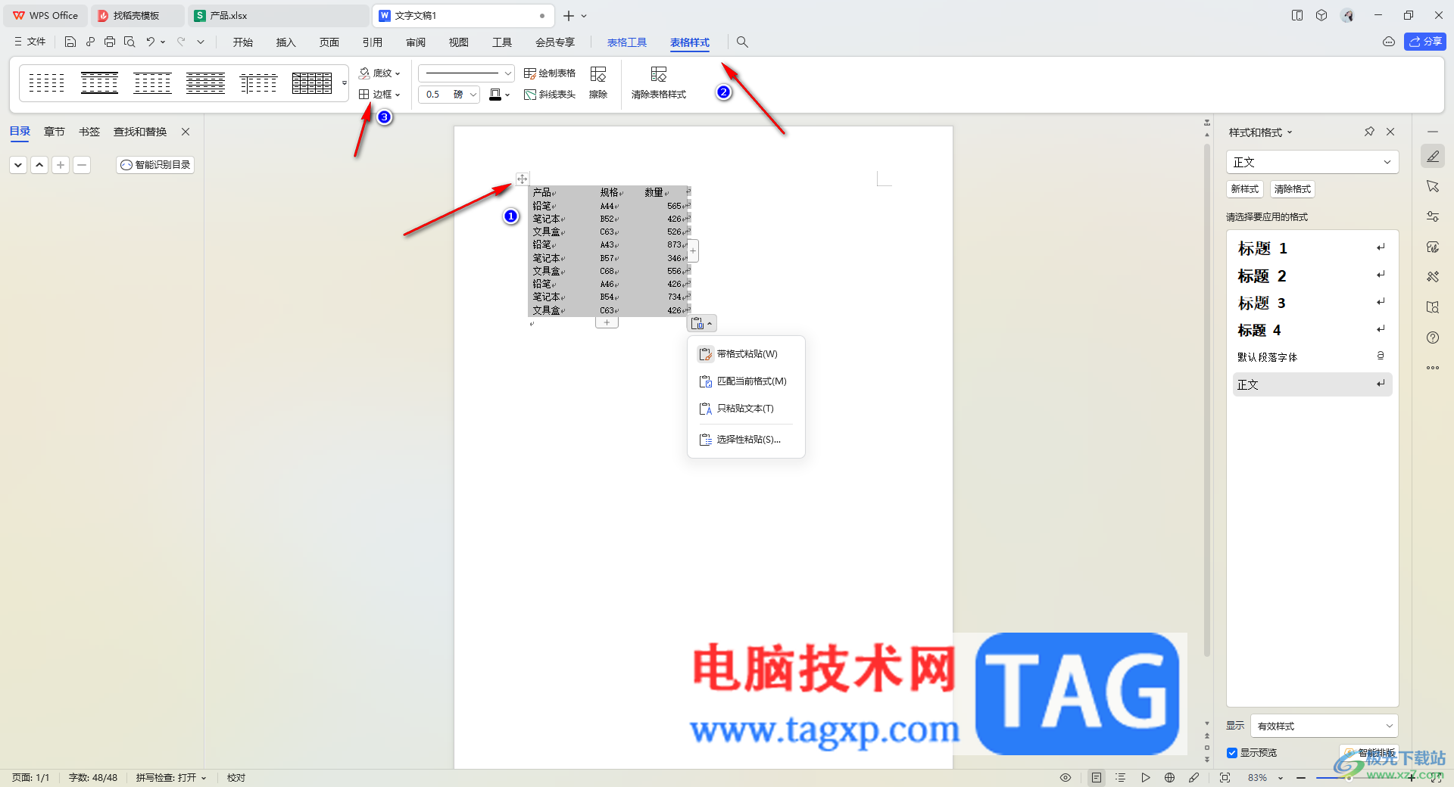The height and width of the screenshot is (787, 1454).
Task: Click the zoom out minus button
Action: click(1301, 778)
